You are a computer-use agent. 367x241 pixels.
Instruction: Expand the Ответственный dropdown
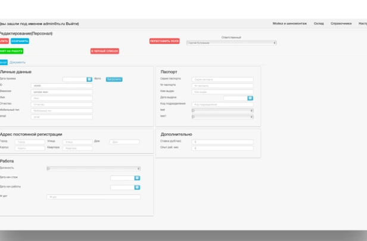coord(231,43)
